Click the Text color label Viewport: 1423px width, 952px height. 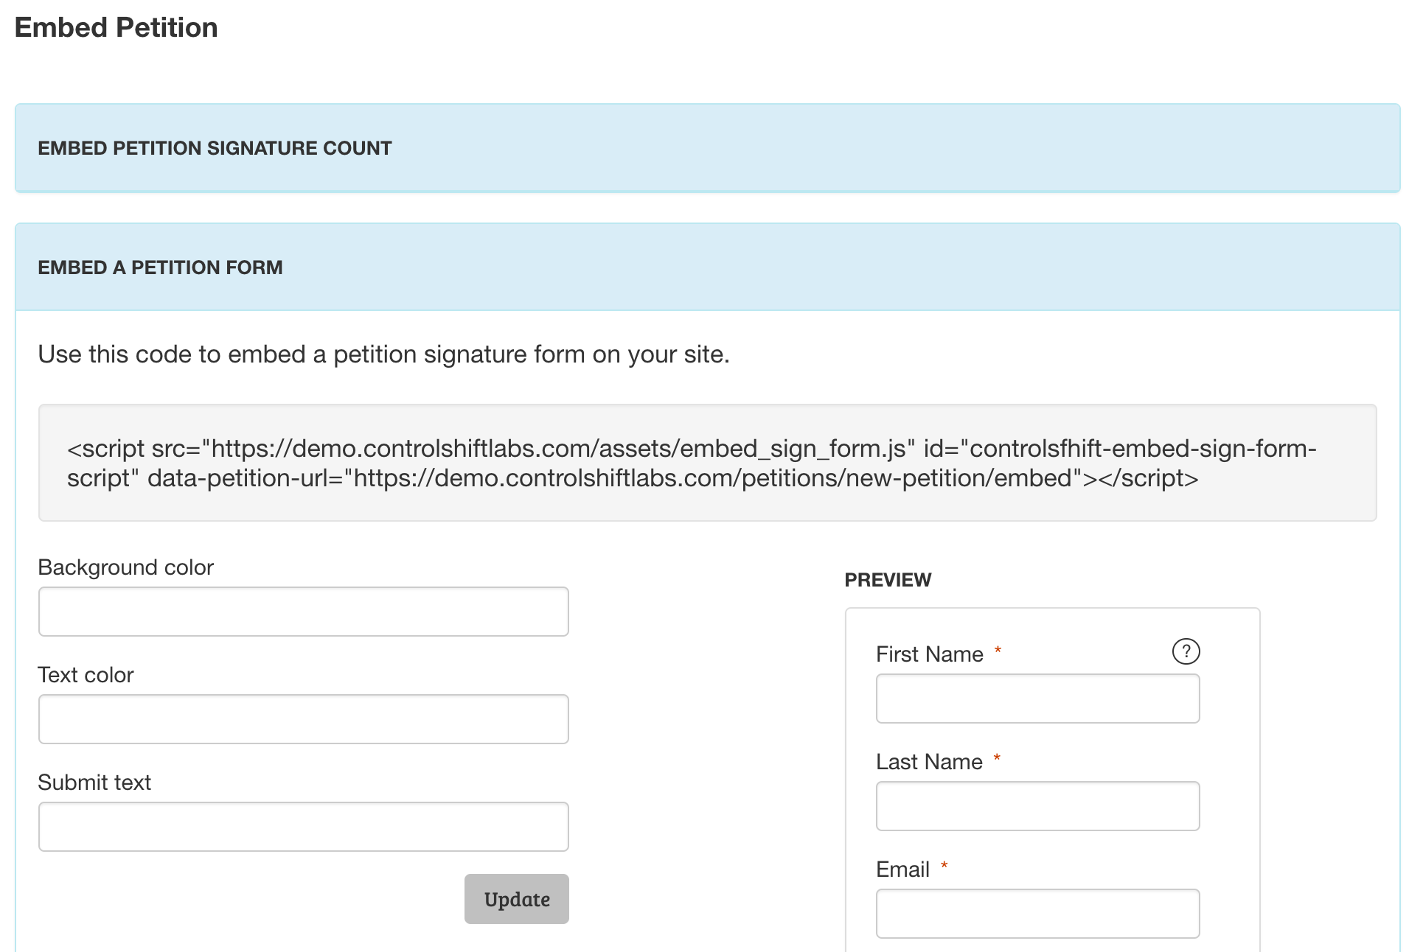coord(86,675)
